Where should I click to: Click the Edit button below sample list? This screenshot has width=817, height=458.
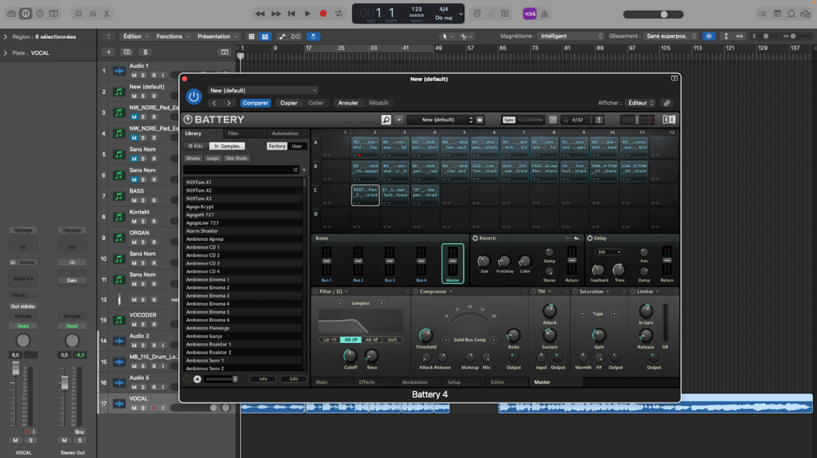293,379
